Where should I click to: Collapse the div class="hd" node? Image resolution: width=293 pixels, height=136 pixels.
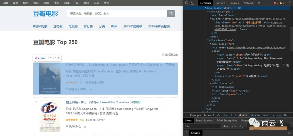[211, 44]
